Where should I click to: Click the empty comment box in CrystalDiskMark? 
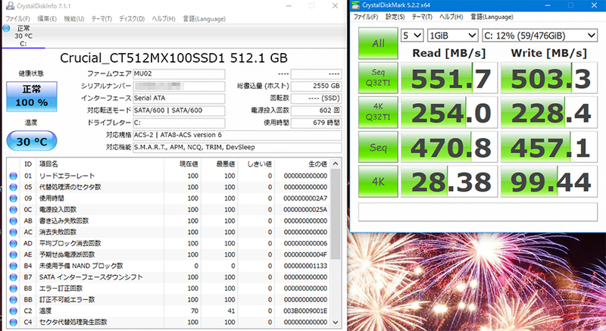tap(478, 211)
